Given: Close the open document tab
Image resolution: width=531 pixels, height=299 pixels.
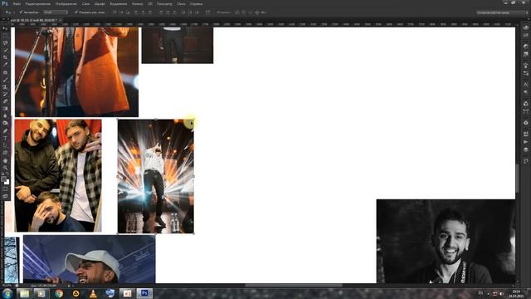Looking at the screenshot, I should 61,20.
